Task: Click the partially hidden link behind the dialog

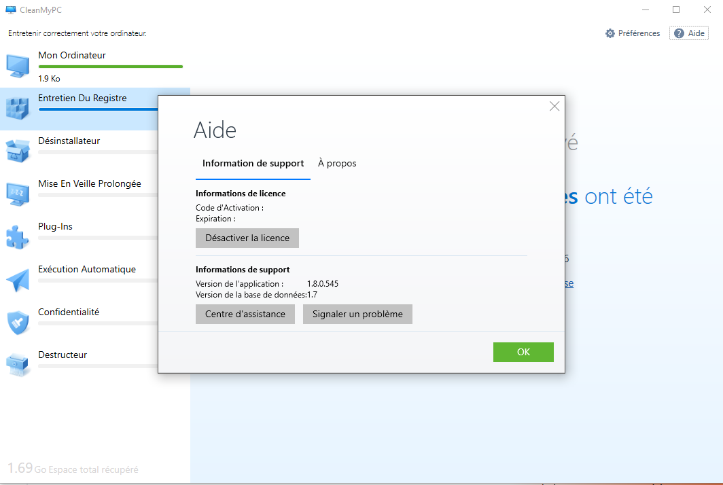Action: [569, 283]
